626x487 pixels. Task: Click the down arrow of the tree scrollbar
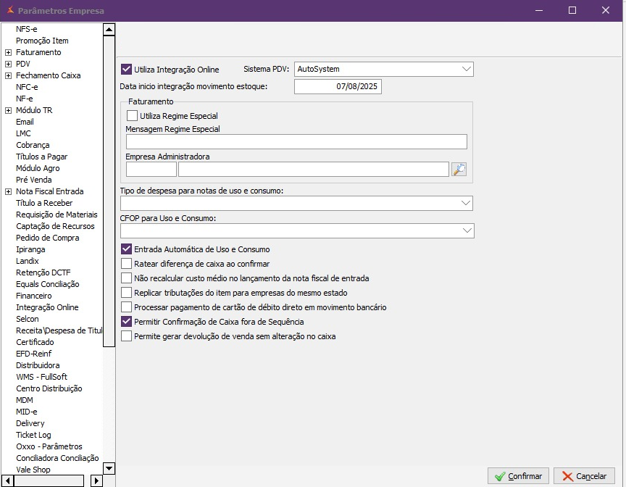pyautogui.click(x=109, y=468)
